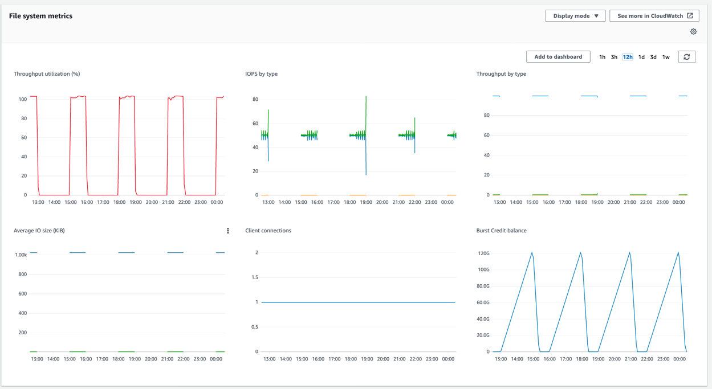712x389 pixels.
Task: Refresh the metrics charts
Action: 687,56
